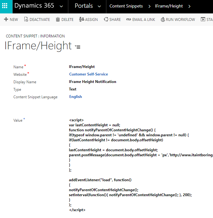The height and width of the screenshot is (218, 213).
Task: Click the line 'var lastContentHeight = null;'
Action: (94, 125)
